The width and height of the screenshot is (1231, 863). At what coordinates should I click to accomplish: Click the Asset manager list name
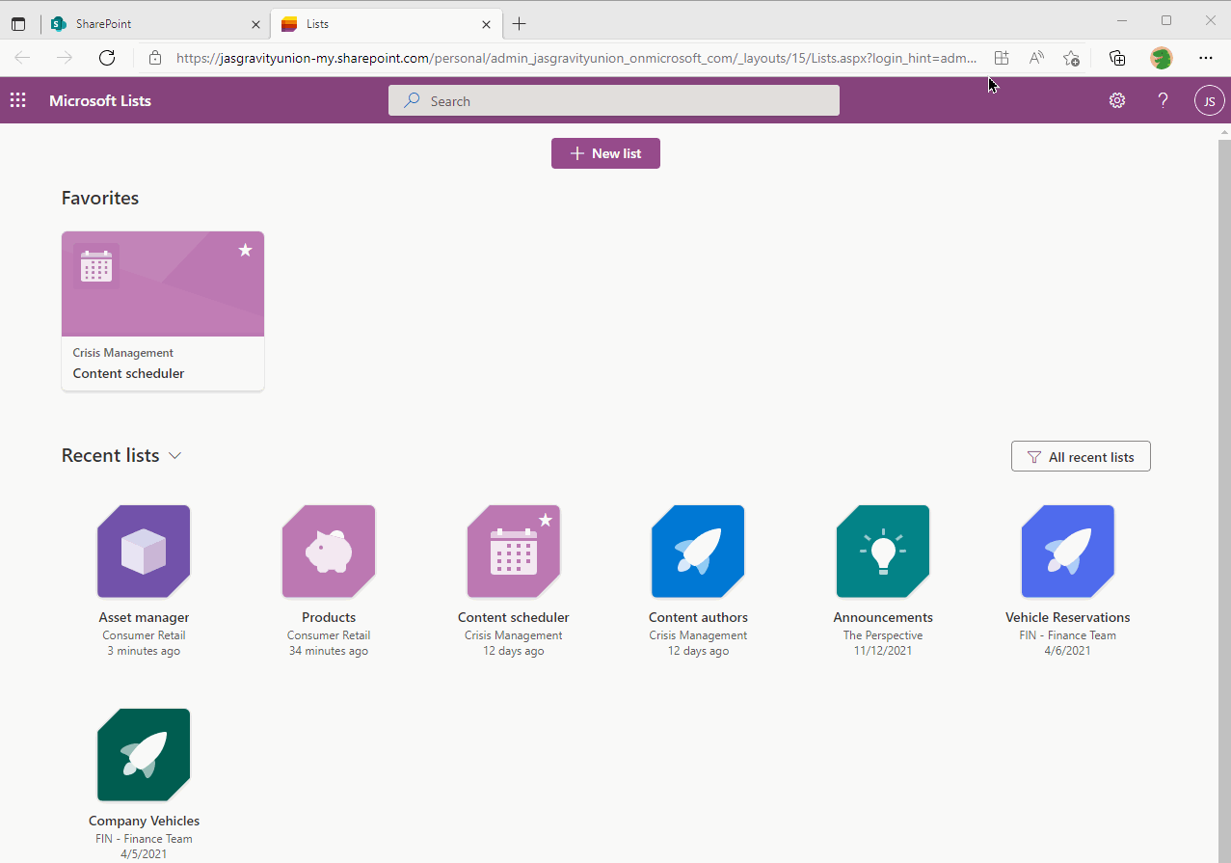point(144,617)
